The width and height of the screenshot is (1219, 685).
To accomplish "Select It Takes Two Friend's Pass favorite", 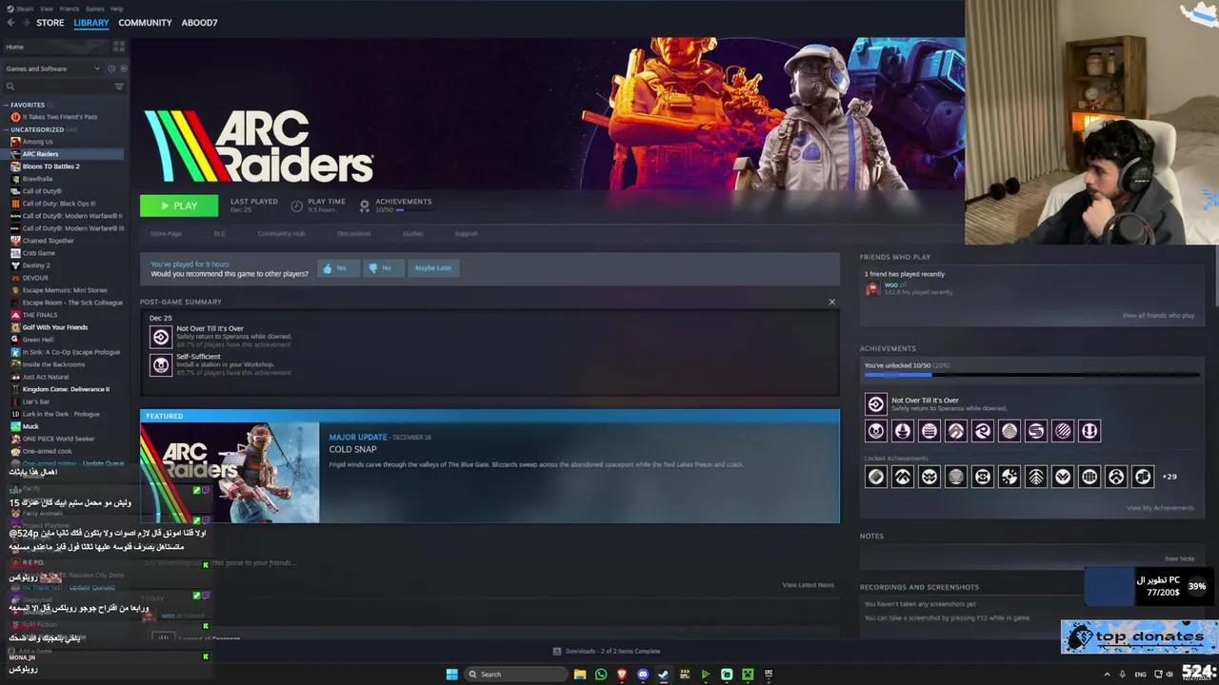I will tap(59, 117).
